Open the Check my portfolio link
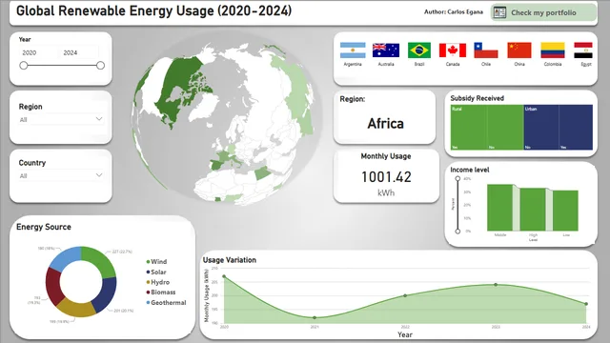The width and height of the screenshot is (610, 343). (543, 12)
